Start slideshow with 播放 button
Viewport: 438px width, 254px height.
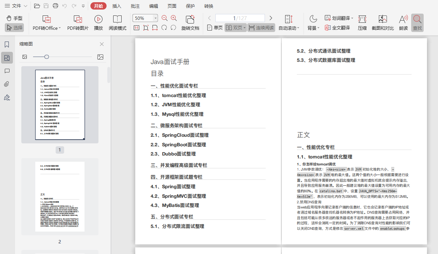[x=98, y=23]
